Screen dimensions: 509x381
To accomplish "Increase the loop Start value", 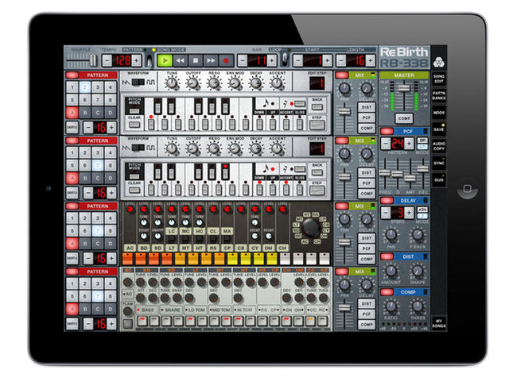I will [327, 60].
